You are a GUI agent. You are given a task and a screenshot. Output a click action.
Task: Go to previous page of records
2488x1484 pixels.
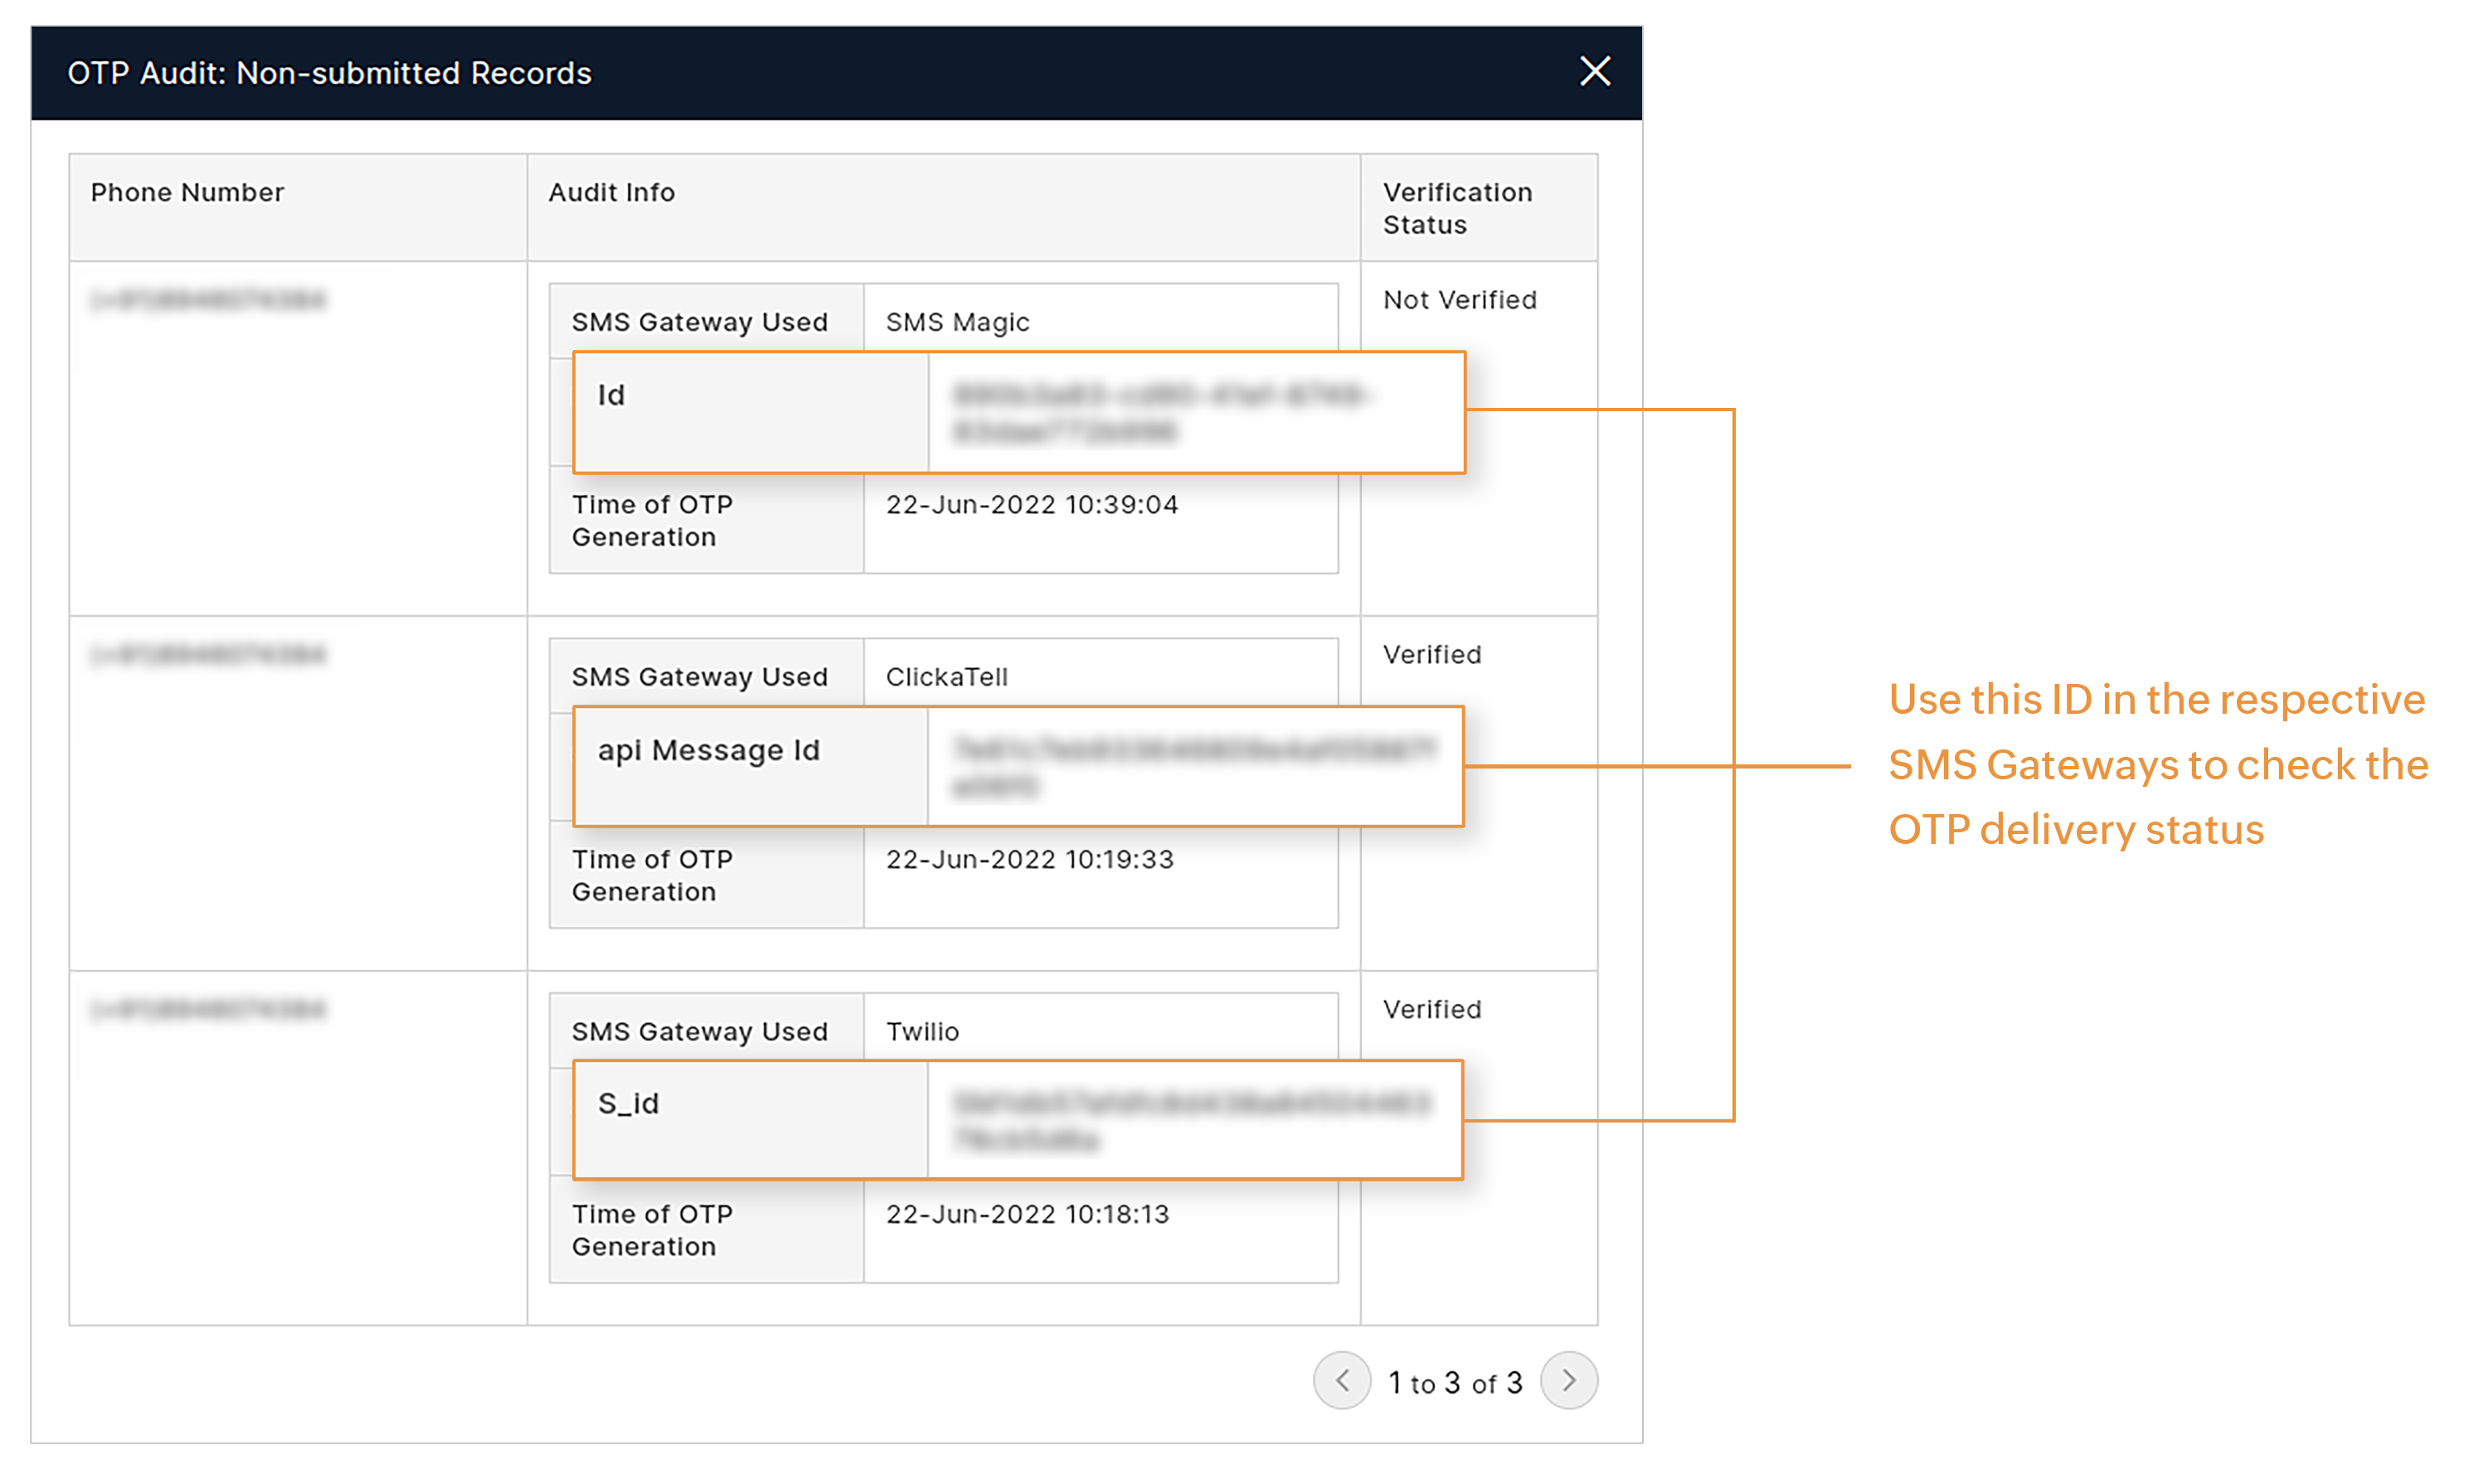point(1342,1380)
